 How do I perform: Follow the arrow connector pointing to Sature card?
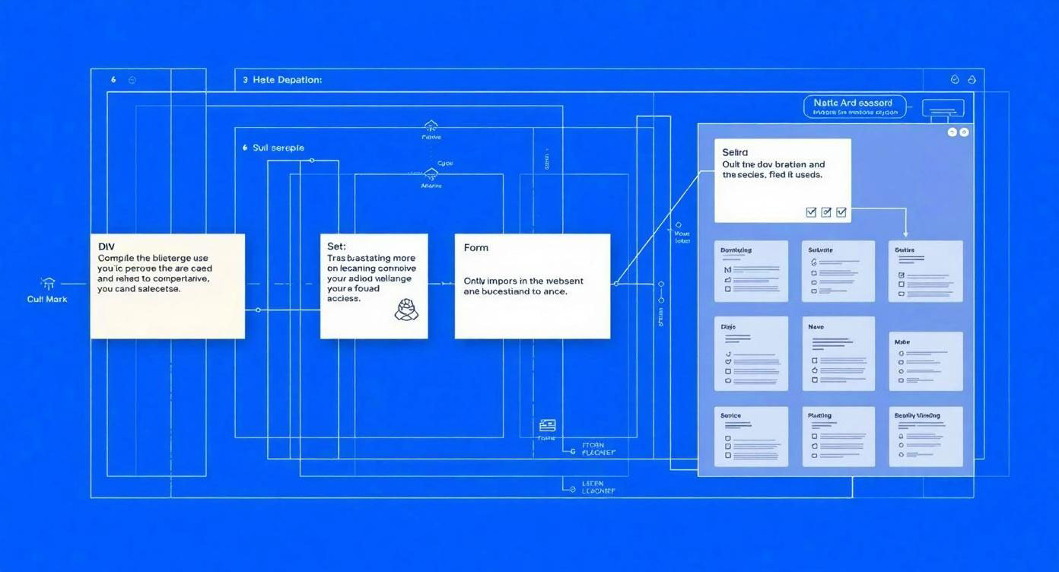[x=906, y=233]
